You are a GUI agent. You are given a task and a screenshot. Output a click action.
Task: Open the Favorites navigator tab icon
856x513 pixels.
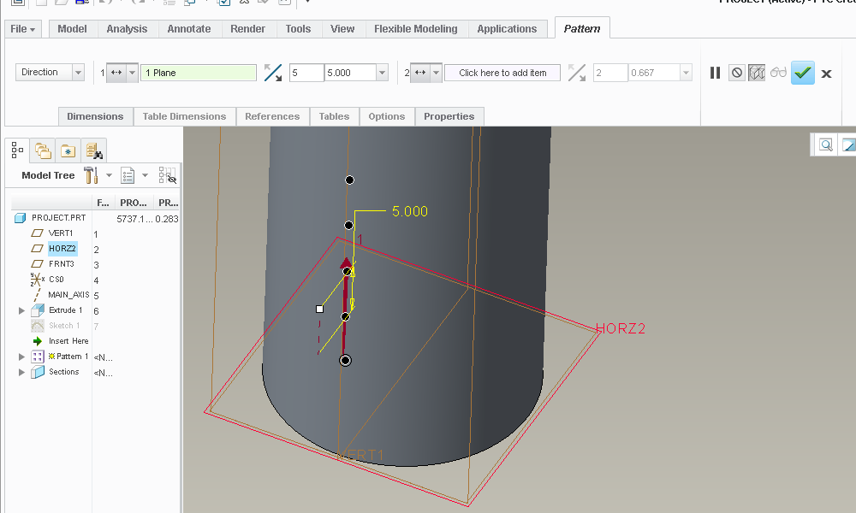pyautogui.click(x=68, y=150)
